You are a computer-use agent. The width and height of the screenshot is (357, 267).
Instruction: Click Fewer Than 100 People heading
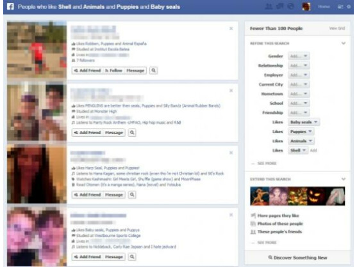coord(276,28)
